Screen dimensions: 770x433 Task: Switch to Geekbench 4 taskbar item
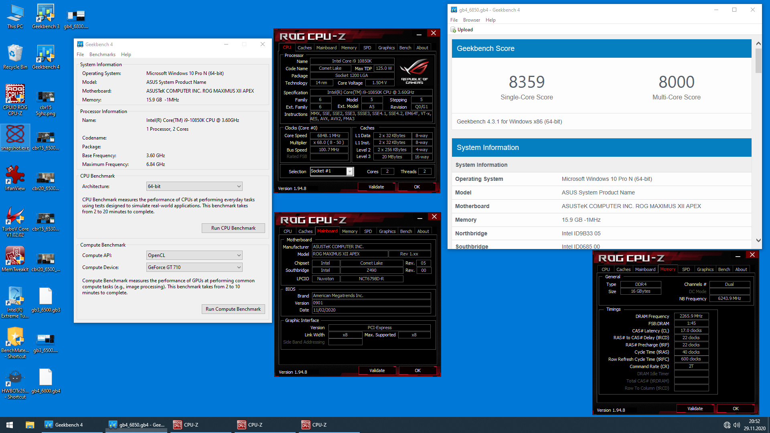[72, 425]
